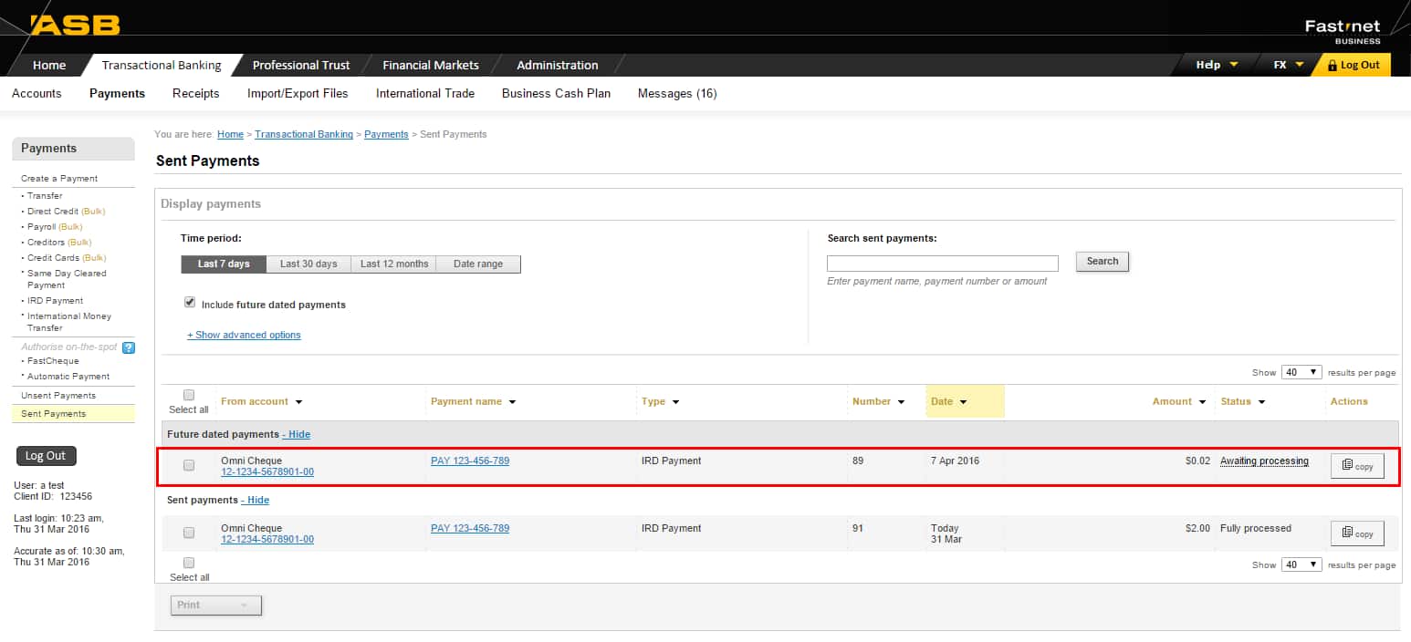
Task: Click sort arrow next to Status column
Action: pos(1261,402)
